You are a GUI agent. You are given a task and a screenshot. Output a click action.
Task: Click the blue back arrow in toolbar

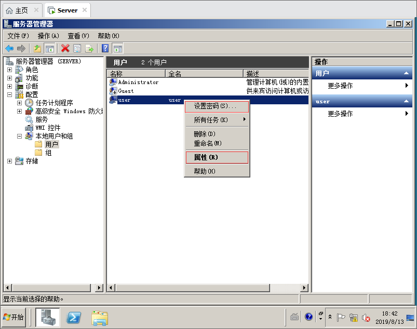click(9, 48)
